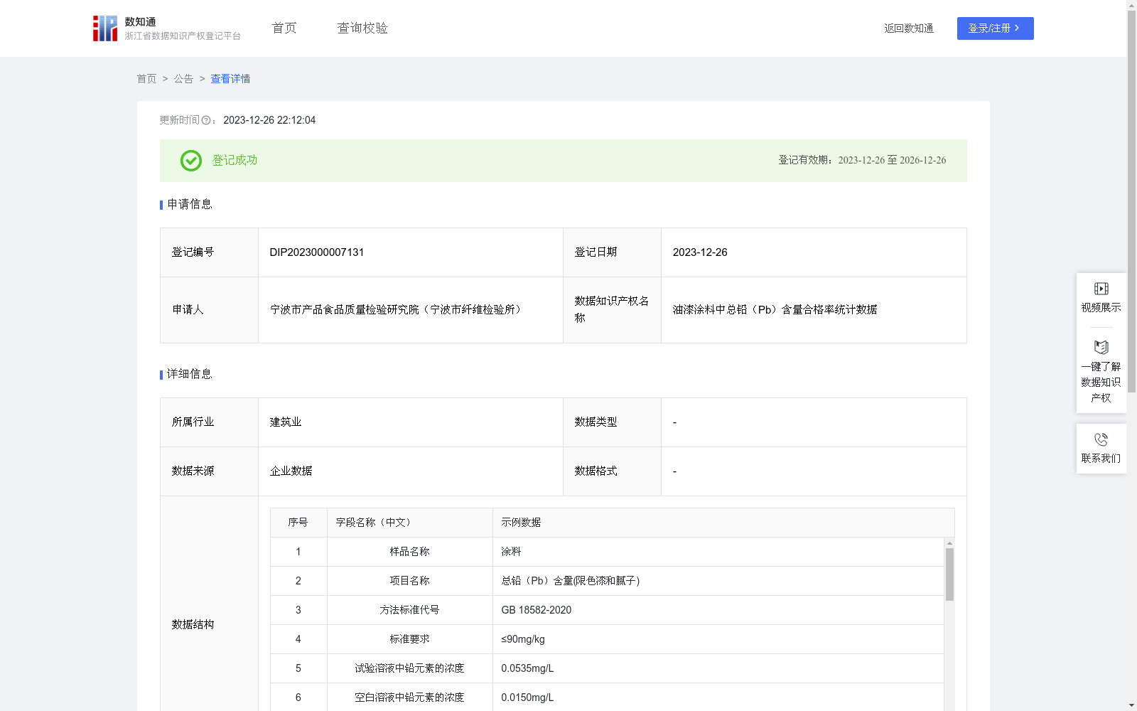Image resolution: width=1137 pixels, height=711 pixels.
Task: Click the 登记日期 value 2023-12-26
Action: (700, 252)
